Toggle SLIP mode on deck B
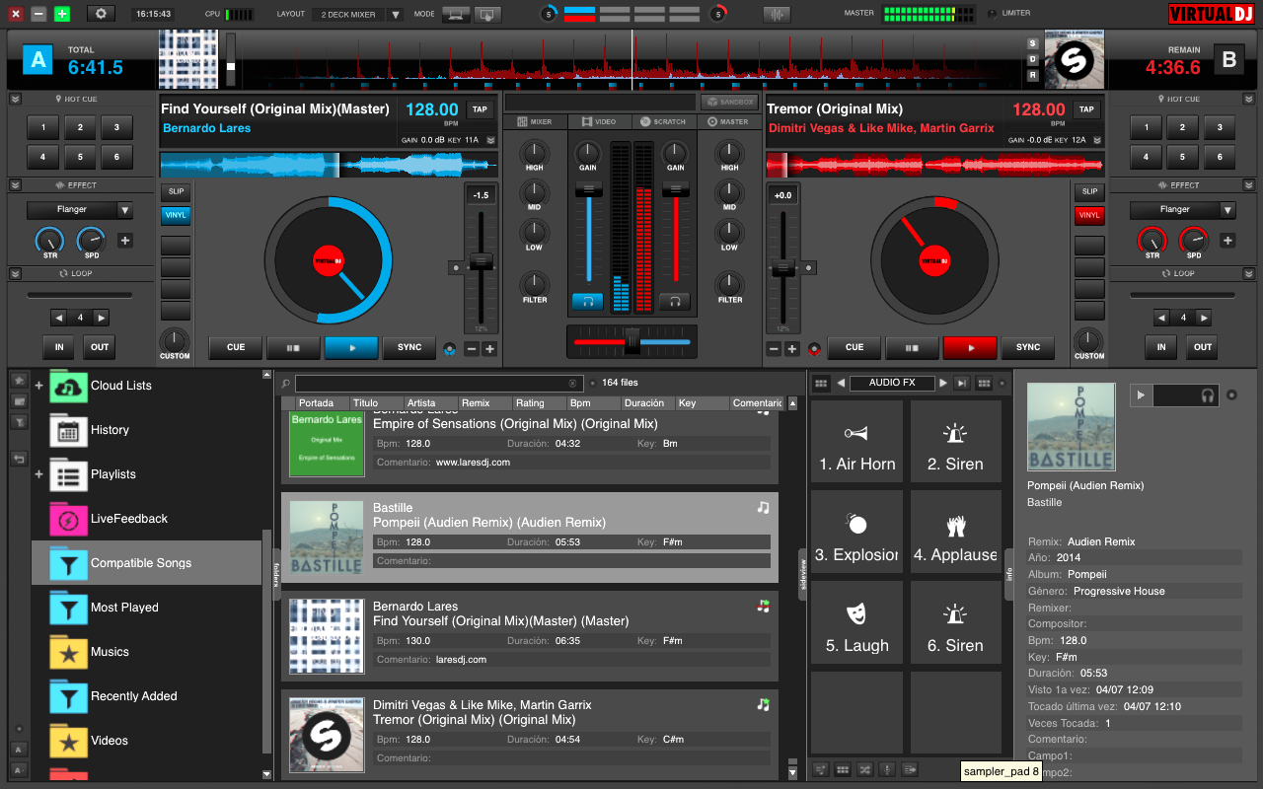1263x789 pixels. point(1089,191)
